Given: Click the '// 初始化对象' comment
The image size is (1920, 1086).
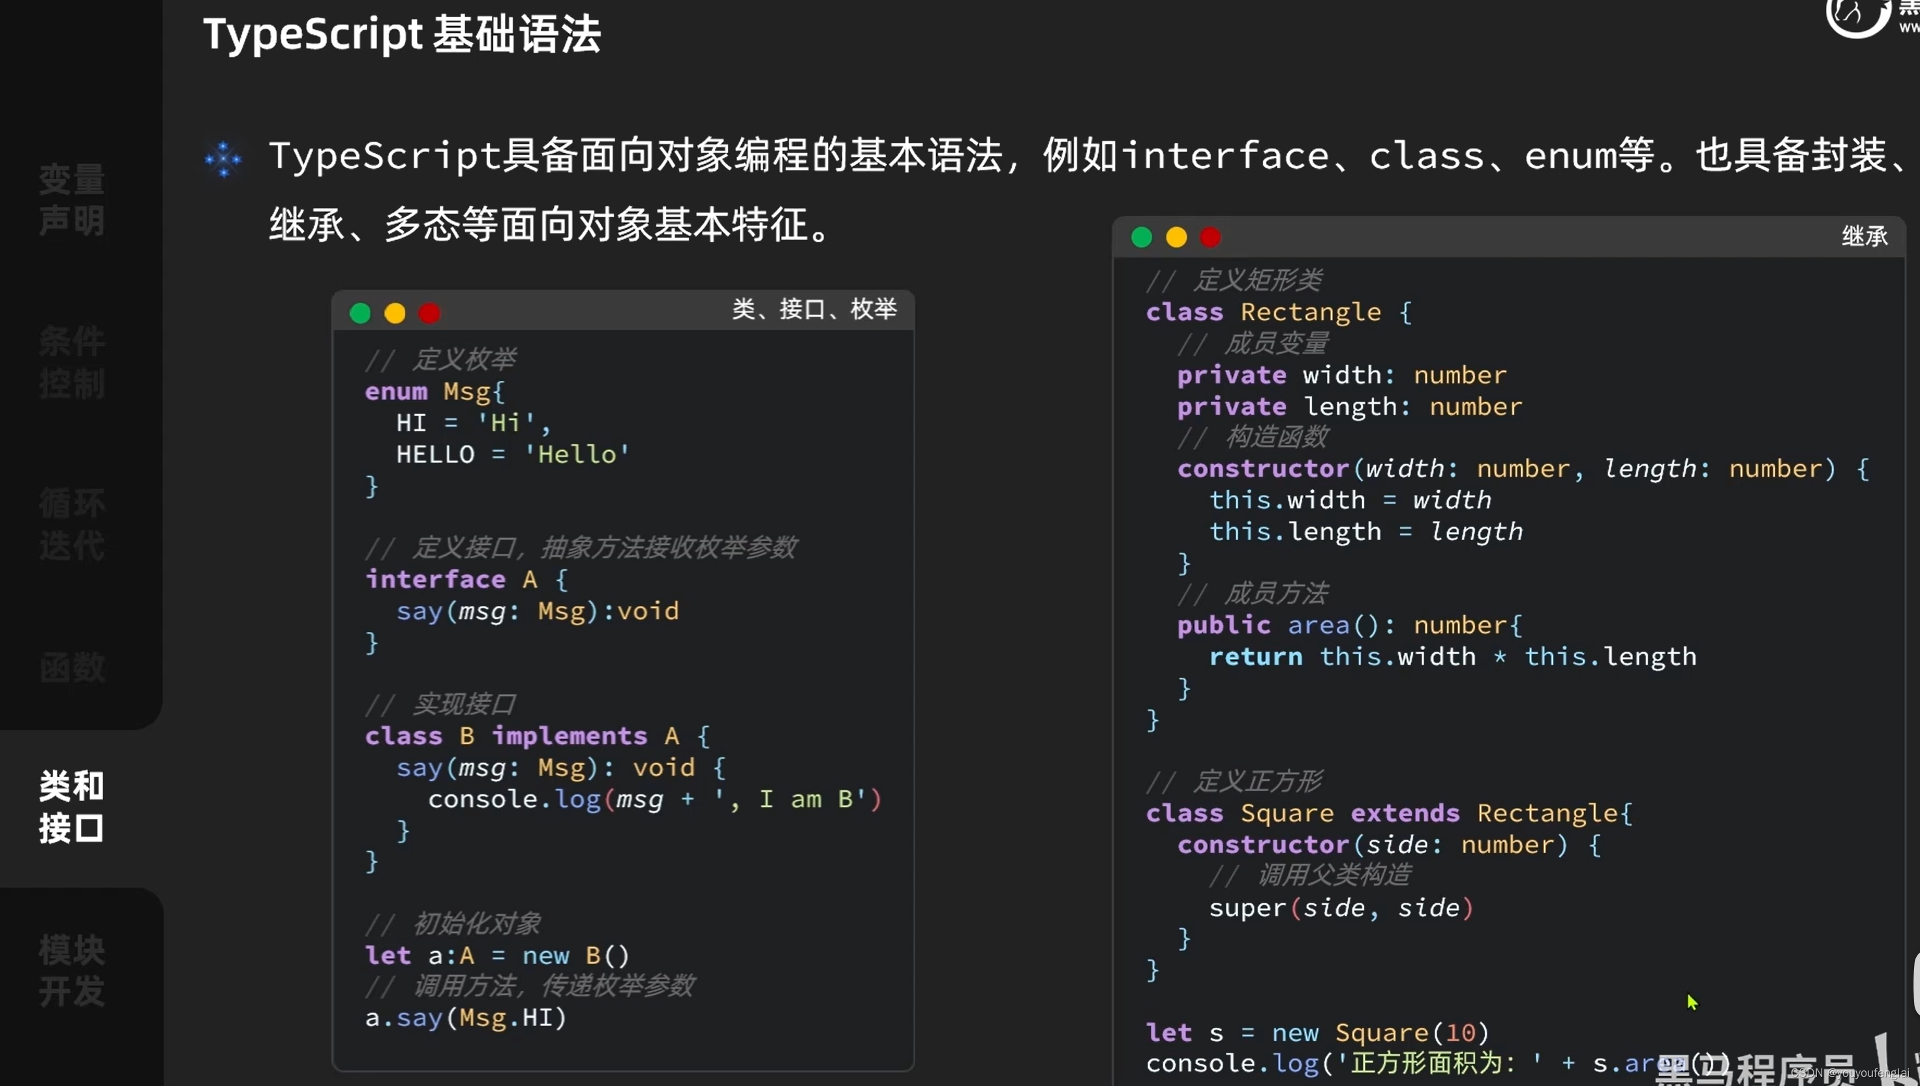Looking at the screenshot, I should 452,924.
